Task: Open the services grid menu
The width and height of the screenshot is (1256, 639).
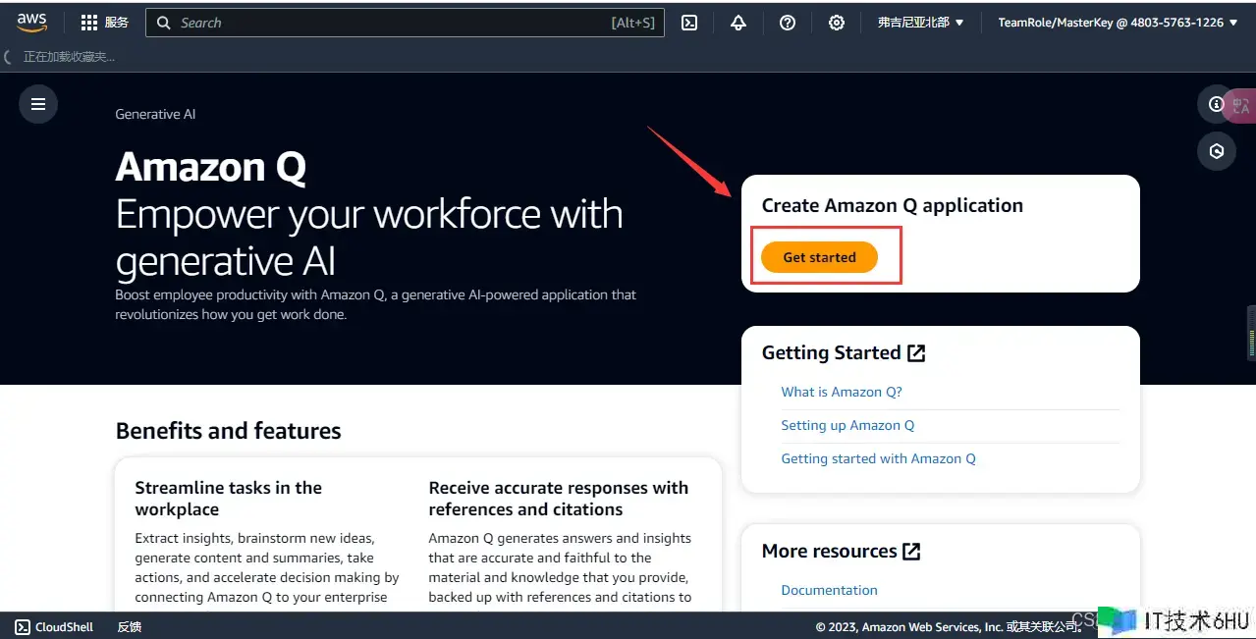Action: [89, 23]
